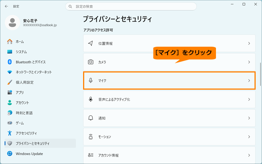
Task: Click the 設定 window title text
Action: 16,6
